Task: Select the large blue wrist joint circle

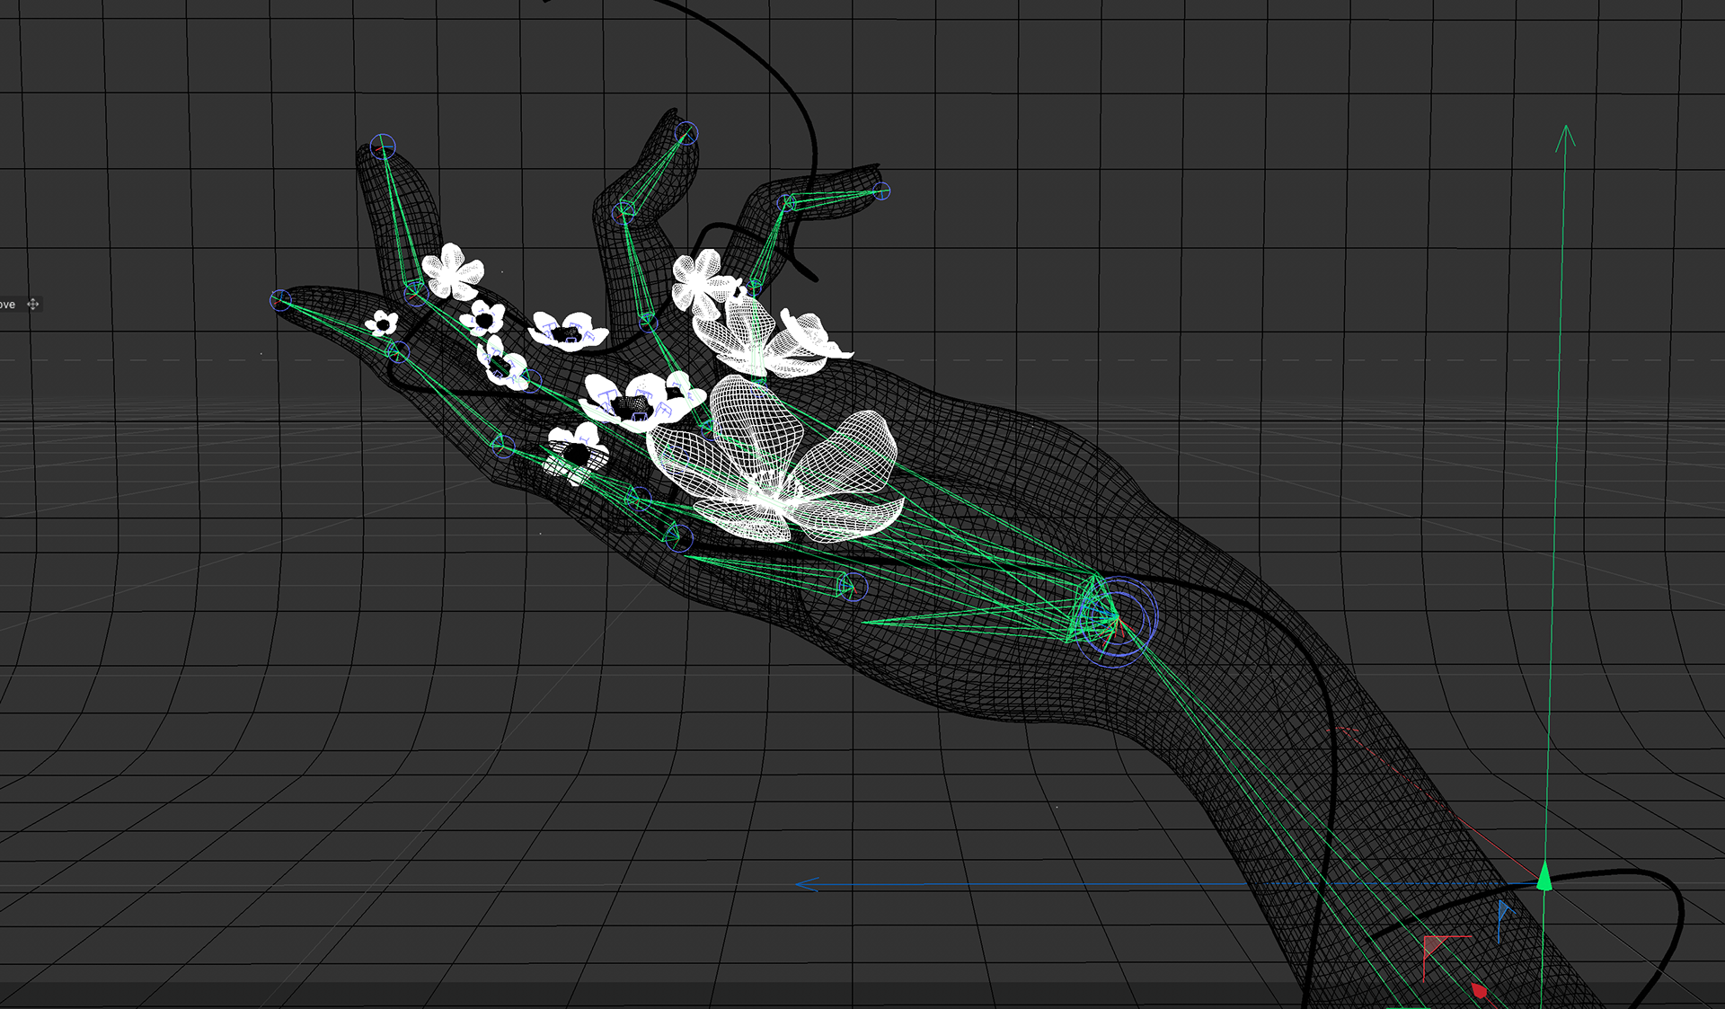Action: (1115, 622)
